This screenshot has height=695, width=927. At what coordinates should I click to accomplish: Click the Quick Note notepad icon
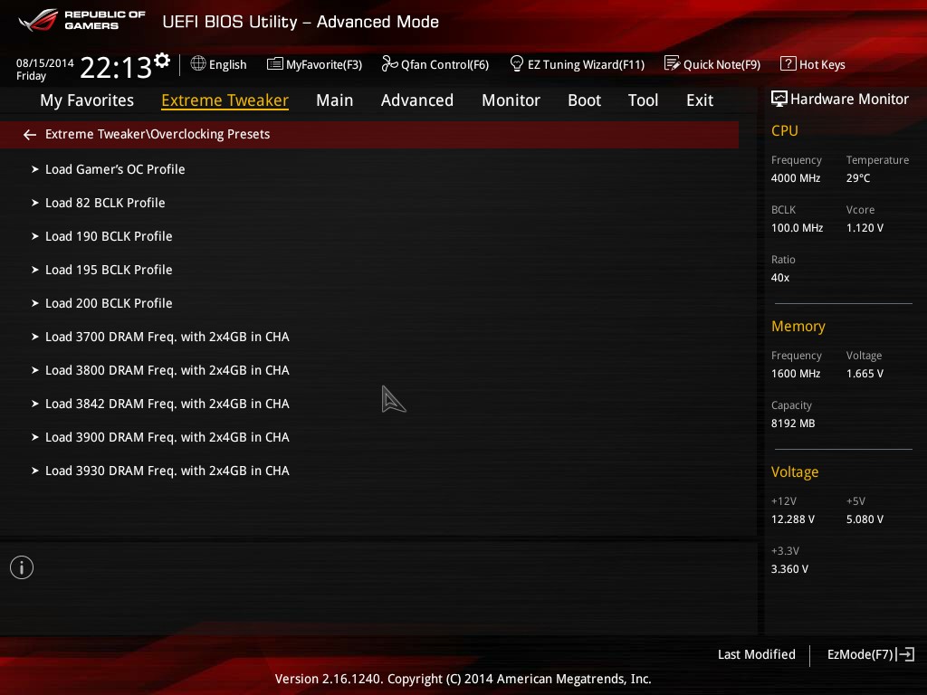672,63
